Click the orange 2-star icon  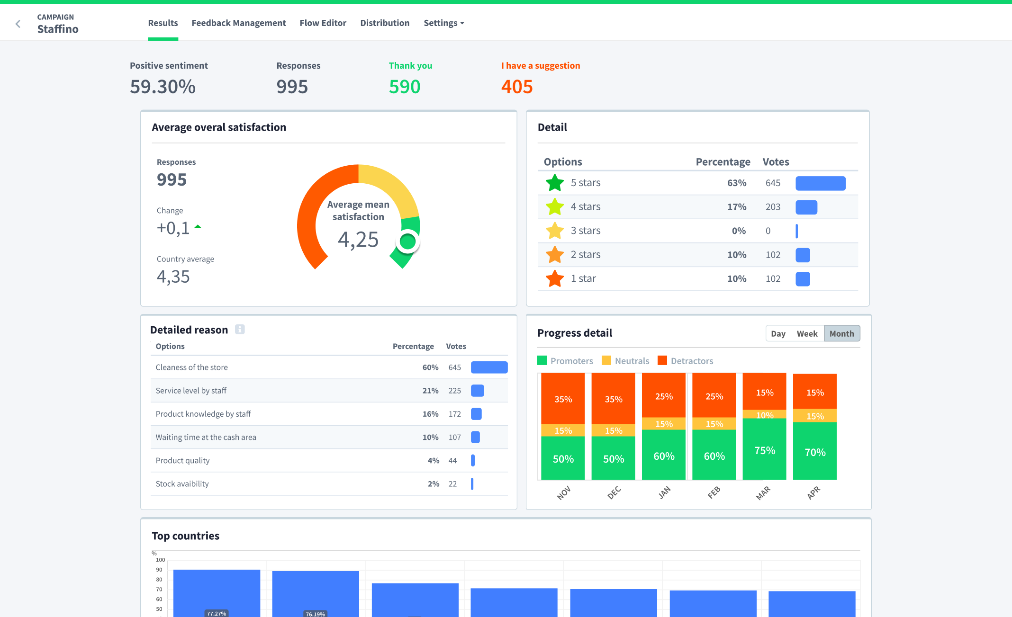coord(554,254)
